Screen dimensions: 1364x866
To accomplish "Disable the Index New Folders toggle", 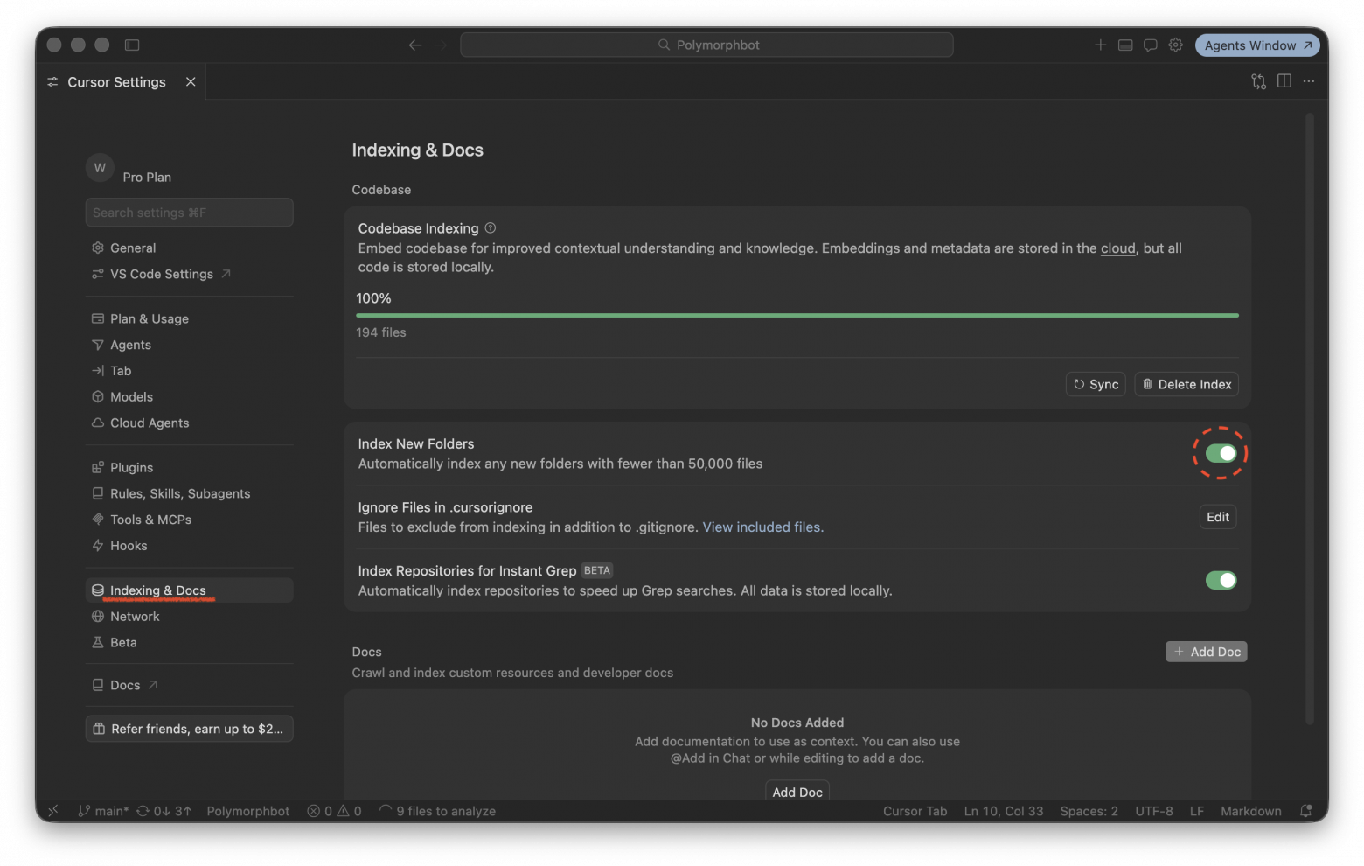I will coord(1221,453).
